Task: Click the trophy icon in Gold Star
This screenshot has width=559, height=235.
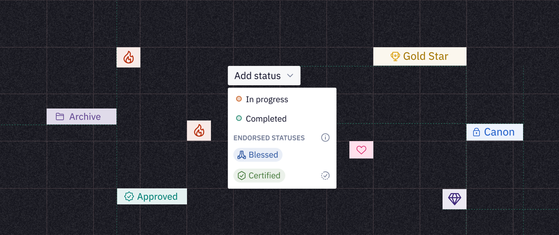Action: coord(395,56)
